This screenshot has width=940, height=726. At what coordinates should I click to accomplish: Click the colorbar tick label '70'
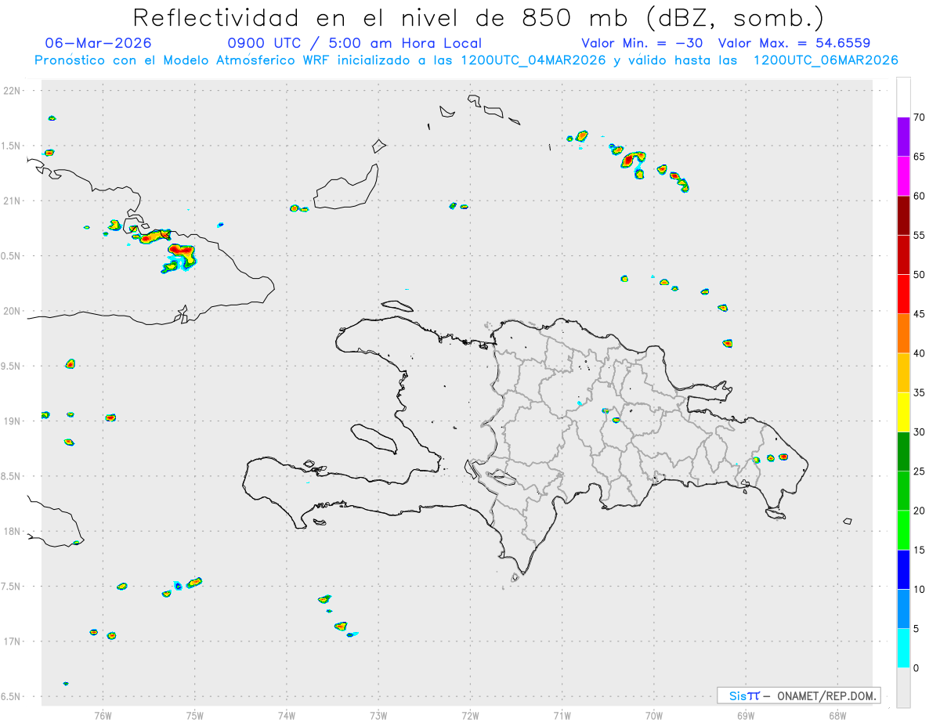click(919, 117)
